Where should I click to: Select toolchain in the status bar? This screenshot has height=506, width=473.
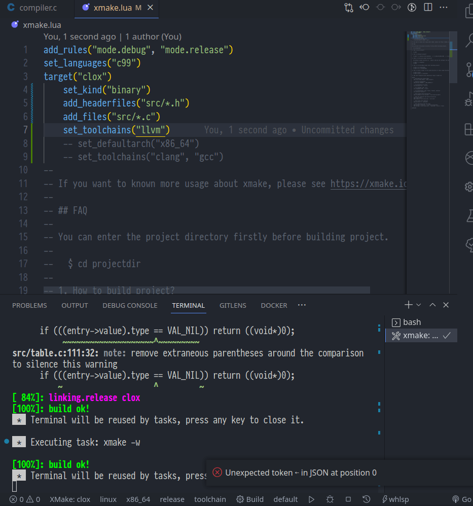click(210, 499)
